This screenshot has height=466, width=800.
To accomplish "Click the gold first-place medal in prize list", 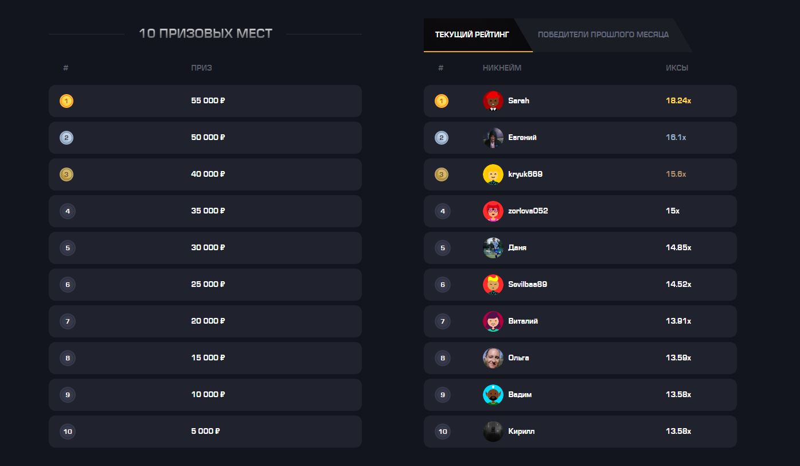I will (x=67, y=101).
